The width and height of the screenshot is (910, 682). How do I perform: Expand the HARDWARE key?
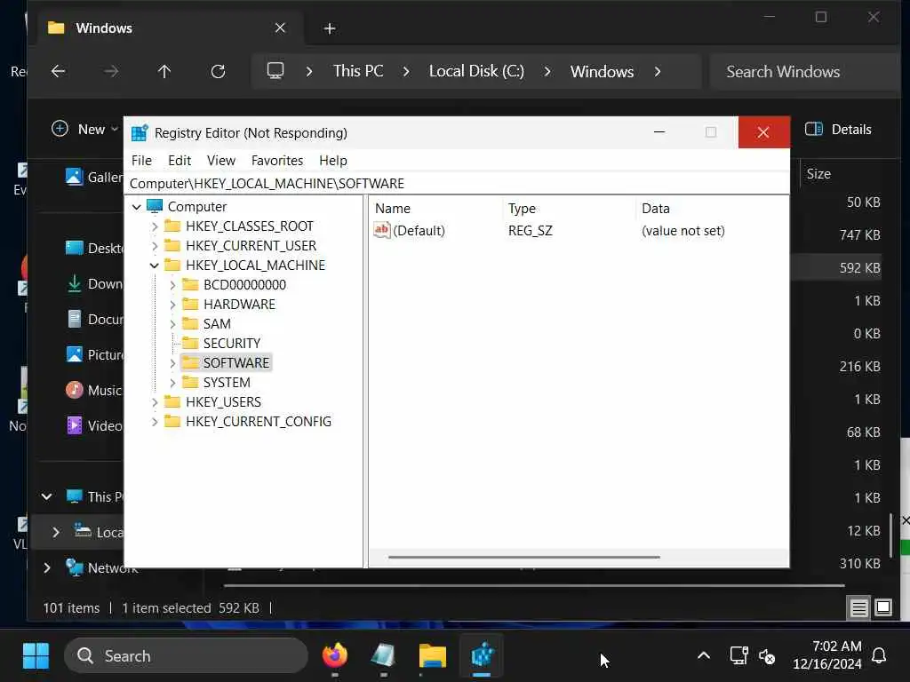click(172, 305)
